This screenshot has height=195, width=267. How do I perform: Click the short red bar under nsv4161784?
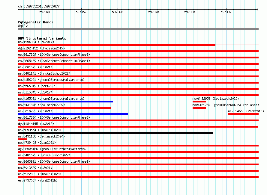tap(199, 108)
